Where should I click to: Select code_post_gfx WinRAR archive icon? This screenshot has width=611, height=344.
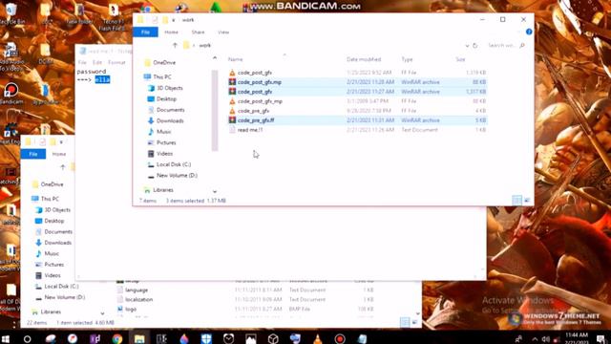pyautogui.click(x=232, y=92)
